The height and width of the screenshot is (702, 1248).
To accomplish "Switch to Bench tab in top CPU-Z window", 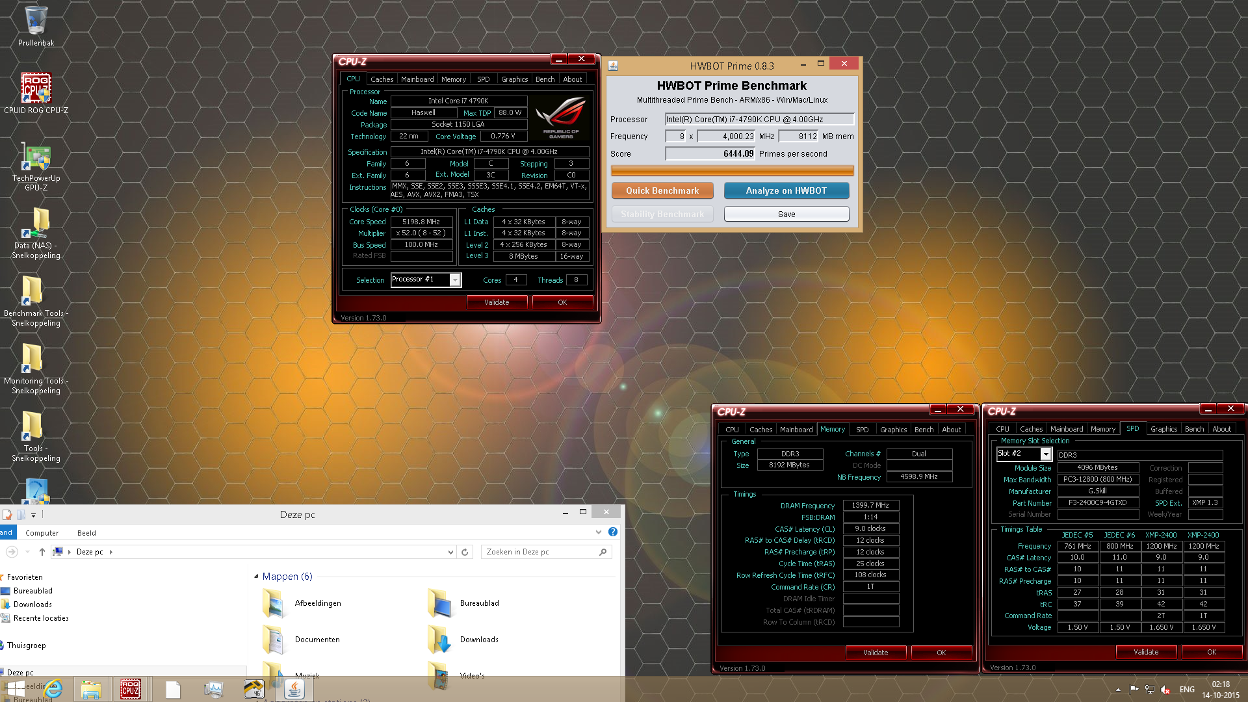I will point(545,79).
